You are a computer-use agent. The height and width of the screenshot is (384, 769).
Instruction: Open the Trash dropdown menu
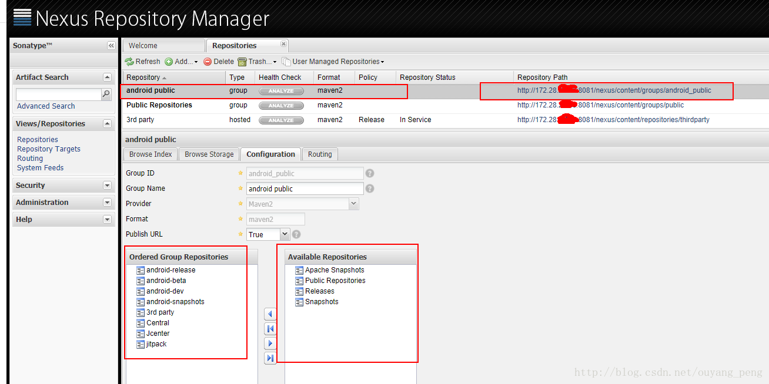[258, 62]
